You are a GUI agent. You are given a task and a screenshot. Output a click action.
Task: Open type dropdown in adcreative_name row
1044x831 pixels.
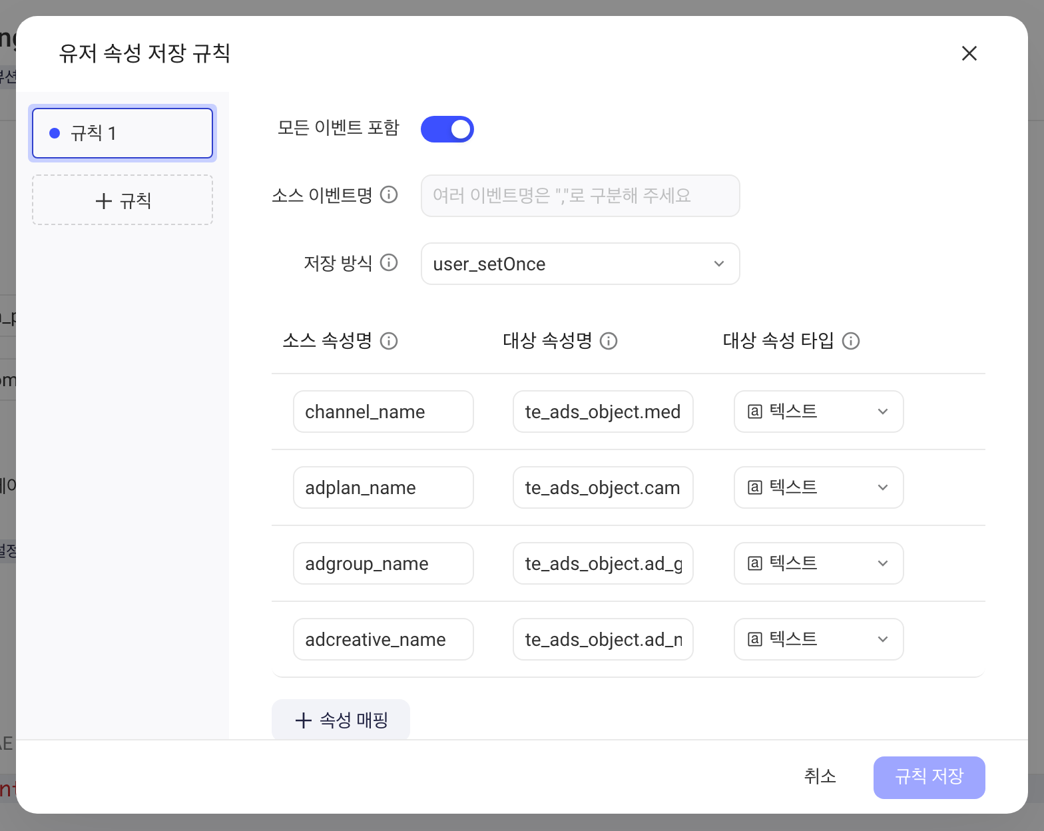tap(819, 639)
